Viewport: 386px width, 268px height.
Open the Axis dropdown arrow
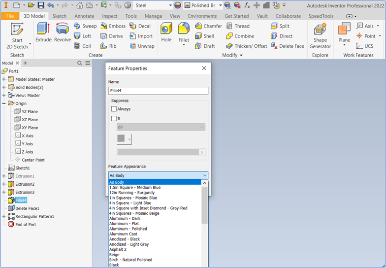378,26
